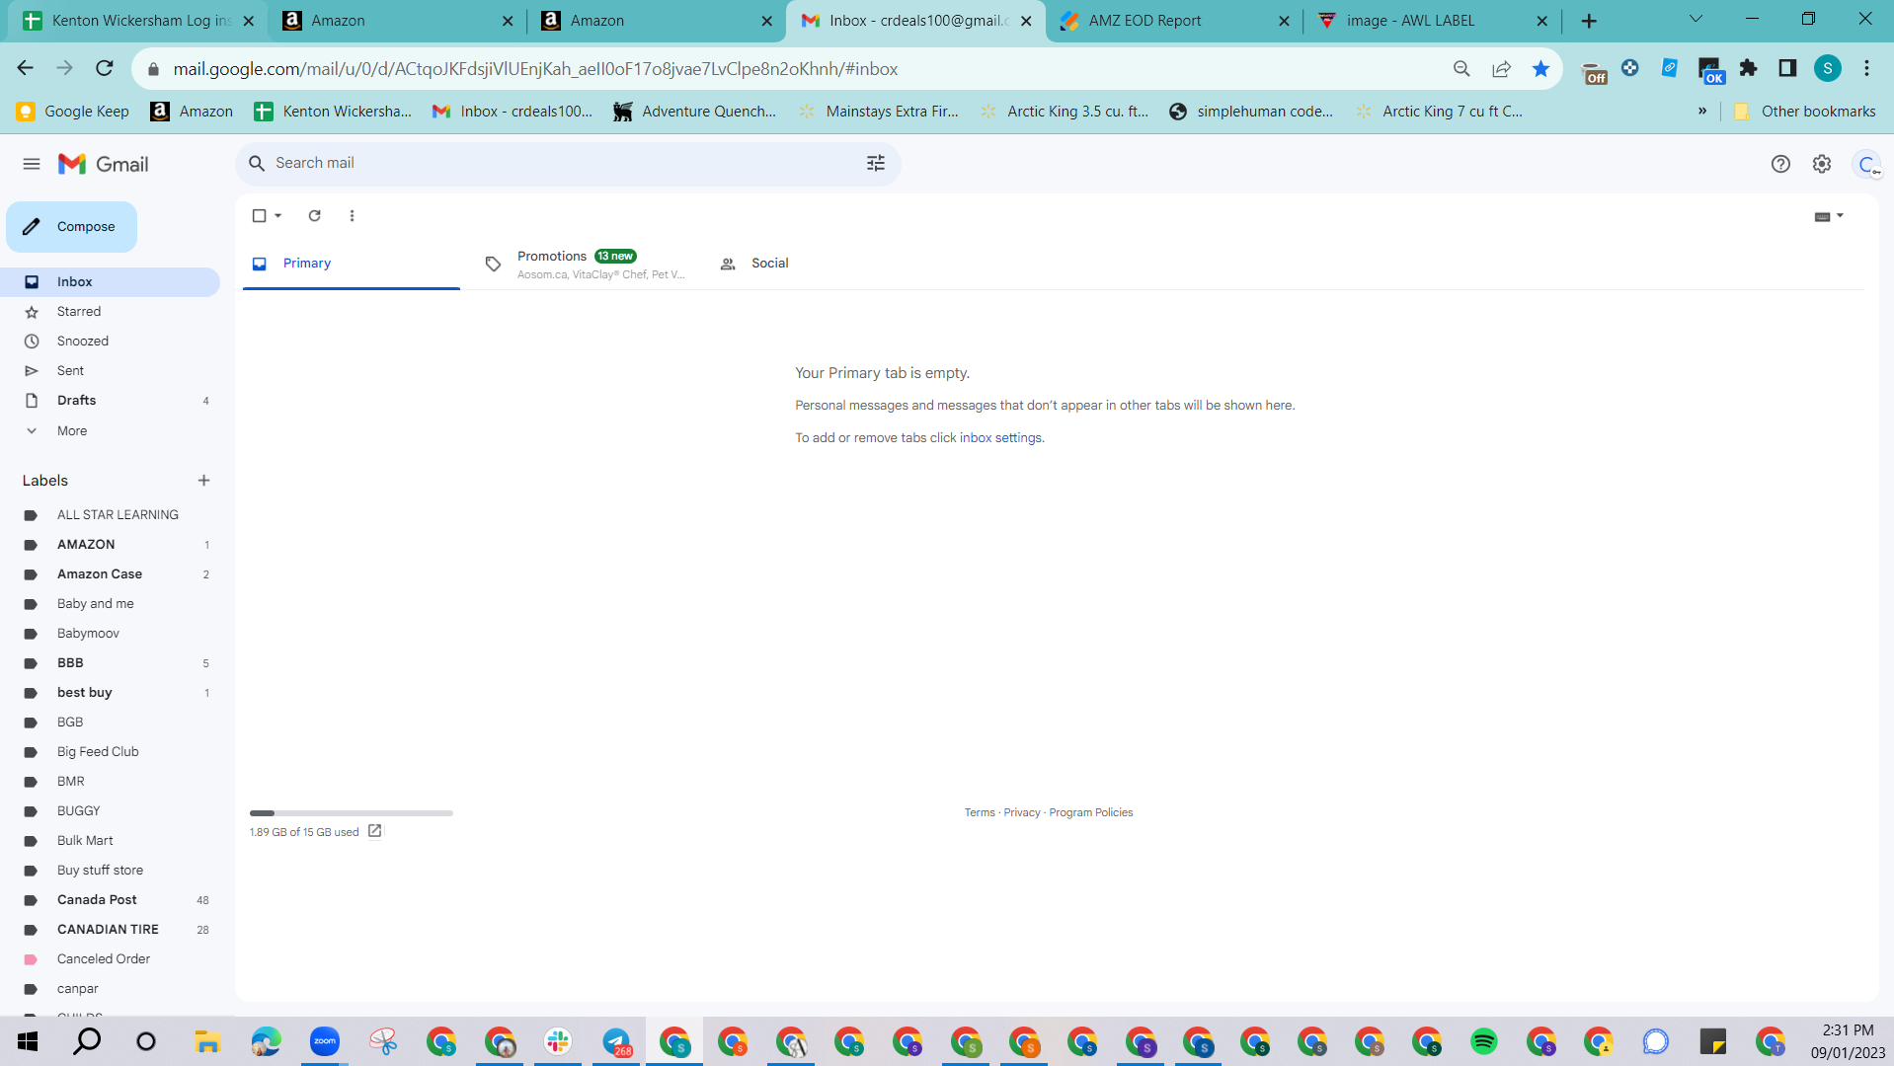Open select dropdown arrow next to checkbox
This screenshot has width=1894, height=1066.
tap(278, 215)
